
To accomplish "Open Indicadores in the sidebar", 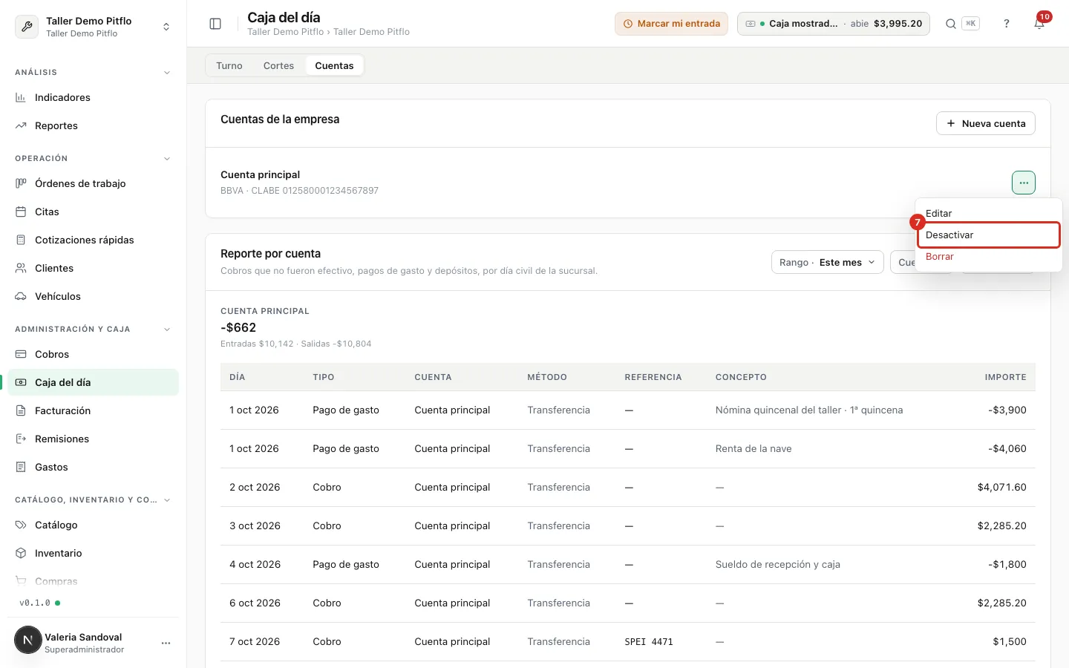I will click(93, 97).
